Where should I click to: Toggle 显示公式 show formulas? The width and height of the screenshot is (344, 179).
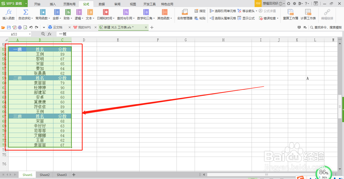coord(246,18)
